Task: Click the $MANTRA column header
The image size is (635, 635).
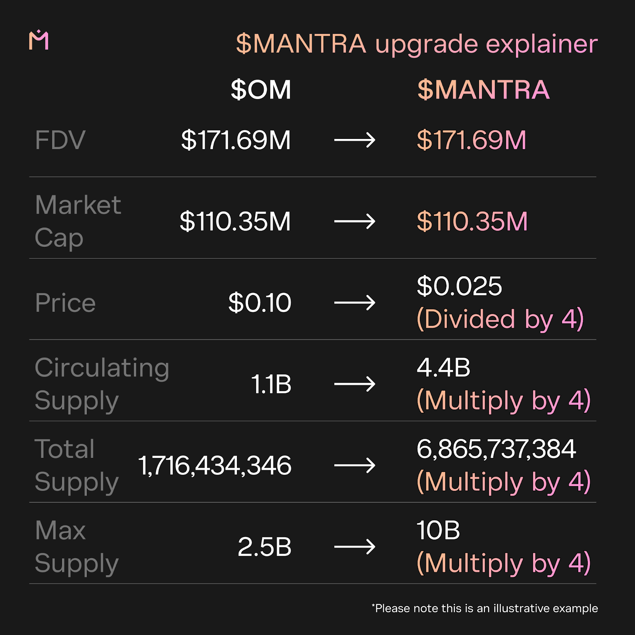Action: point(483,90)
